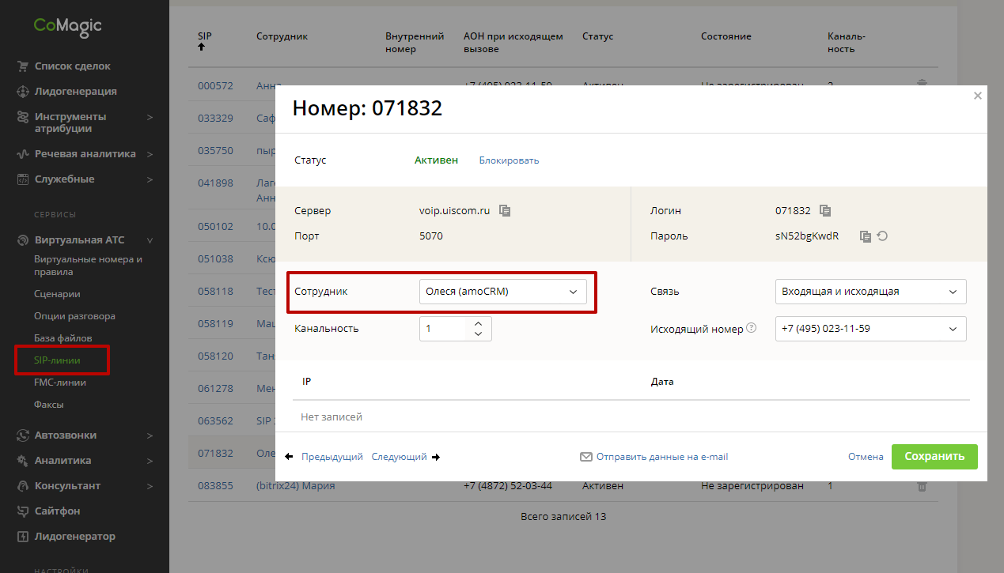Viewport: 1004px width, 573px height.
Task: Delete the SIP line 083855 row
Action: point(921,486)
